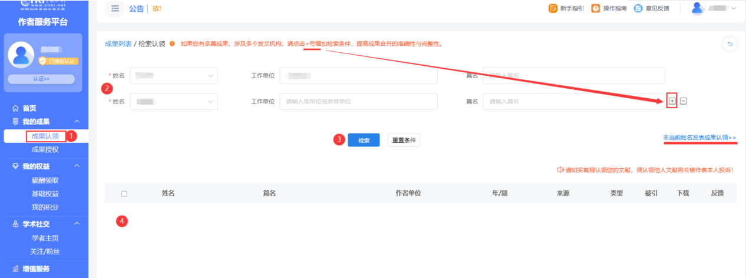Click the 下载 column header
746x278 pixels.
click(x=682, y=193)
